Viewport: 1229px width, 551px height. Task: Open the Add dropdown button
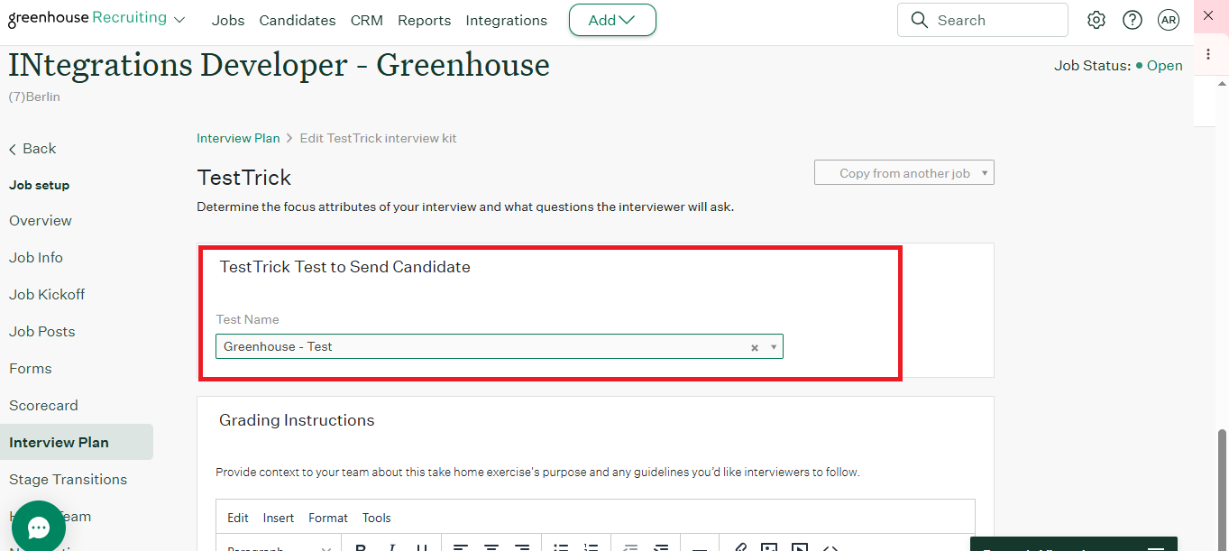(612, 20)
